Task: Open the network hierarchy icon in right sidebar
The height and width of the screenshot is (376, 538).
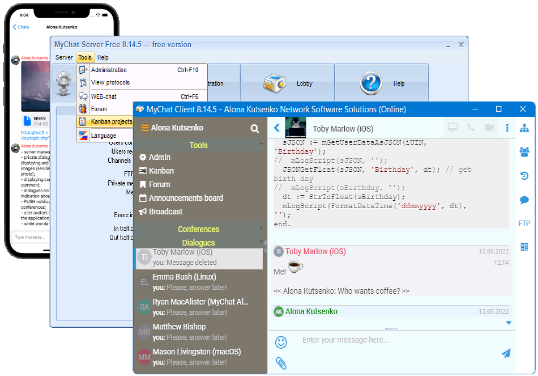Action: click(x=524, y=129)
